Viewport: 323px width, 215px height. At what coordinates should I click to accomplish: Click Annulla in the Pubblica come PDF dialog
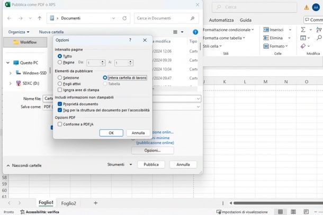183,164
